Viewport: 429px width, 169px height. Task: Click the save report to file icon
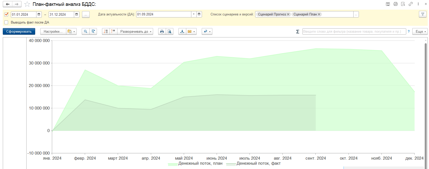coord(182,31)
